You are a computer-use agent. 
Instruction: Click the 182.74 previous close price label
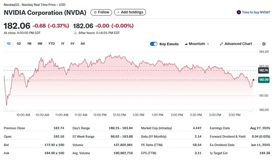tap(264, 70)
